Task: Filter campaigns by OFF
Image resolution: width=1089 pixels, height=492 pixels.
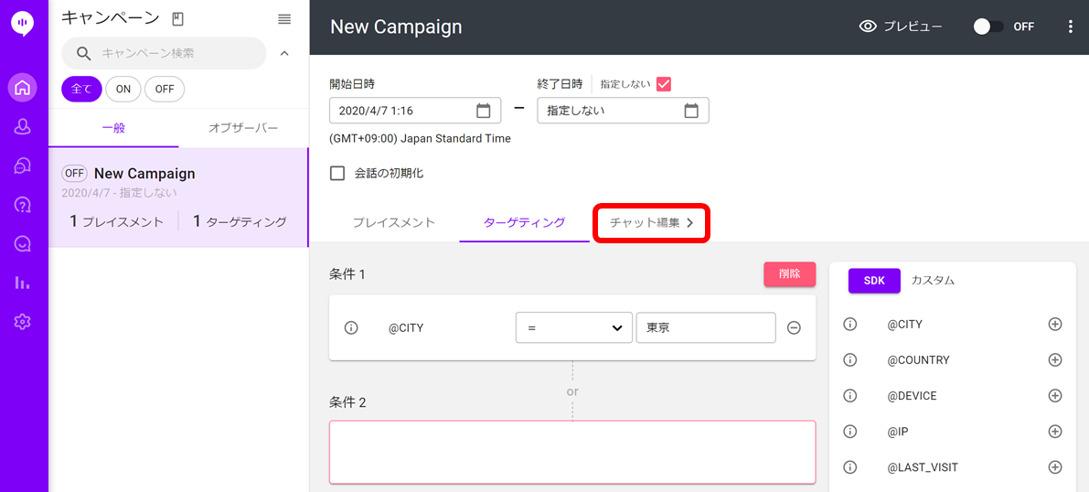Action: 165,89
